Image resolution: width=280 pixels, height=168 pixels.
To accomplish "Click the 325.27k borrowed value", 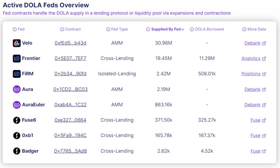I will (207, 120).
